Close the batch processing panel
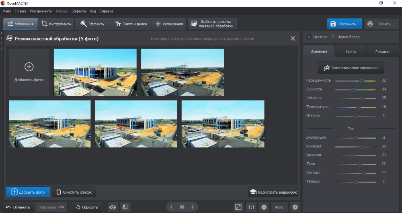This screenshot has width=402, height=213. pos(293,39)
